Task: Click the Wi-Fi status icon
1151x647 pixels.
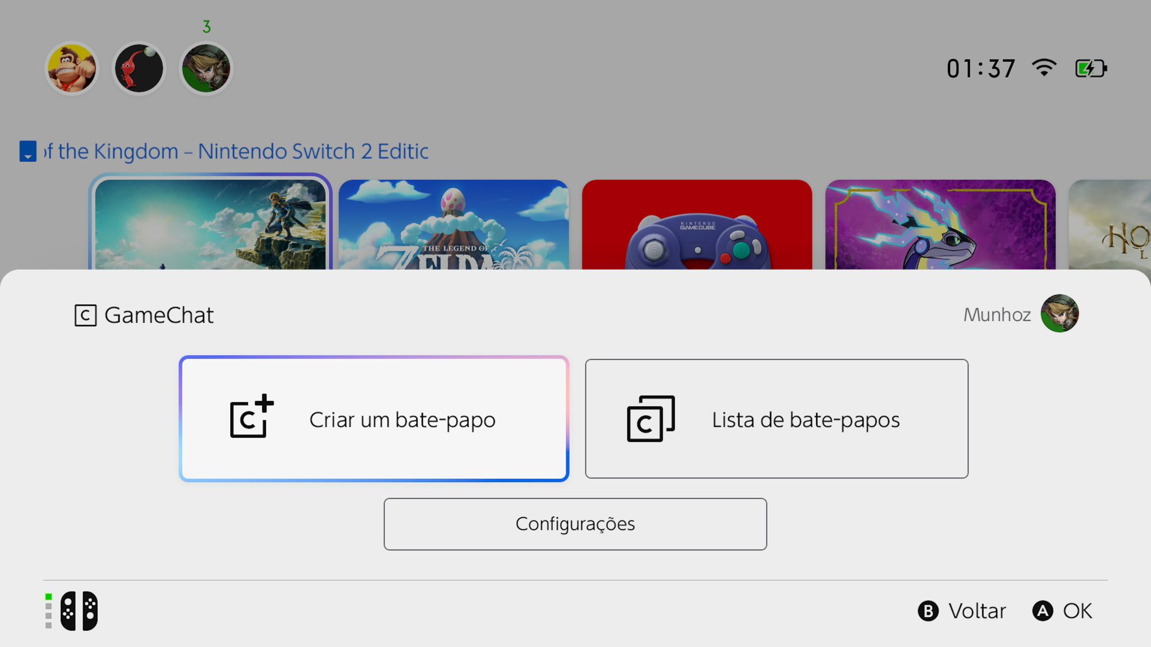Action: point(1044,68)
